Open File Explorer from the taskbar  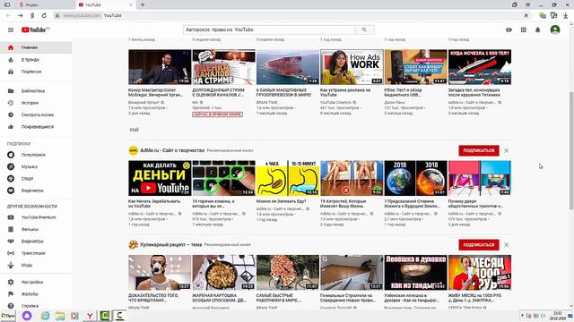click(x=60, y=316)
